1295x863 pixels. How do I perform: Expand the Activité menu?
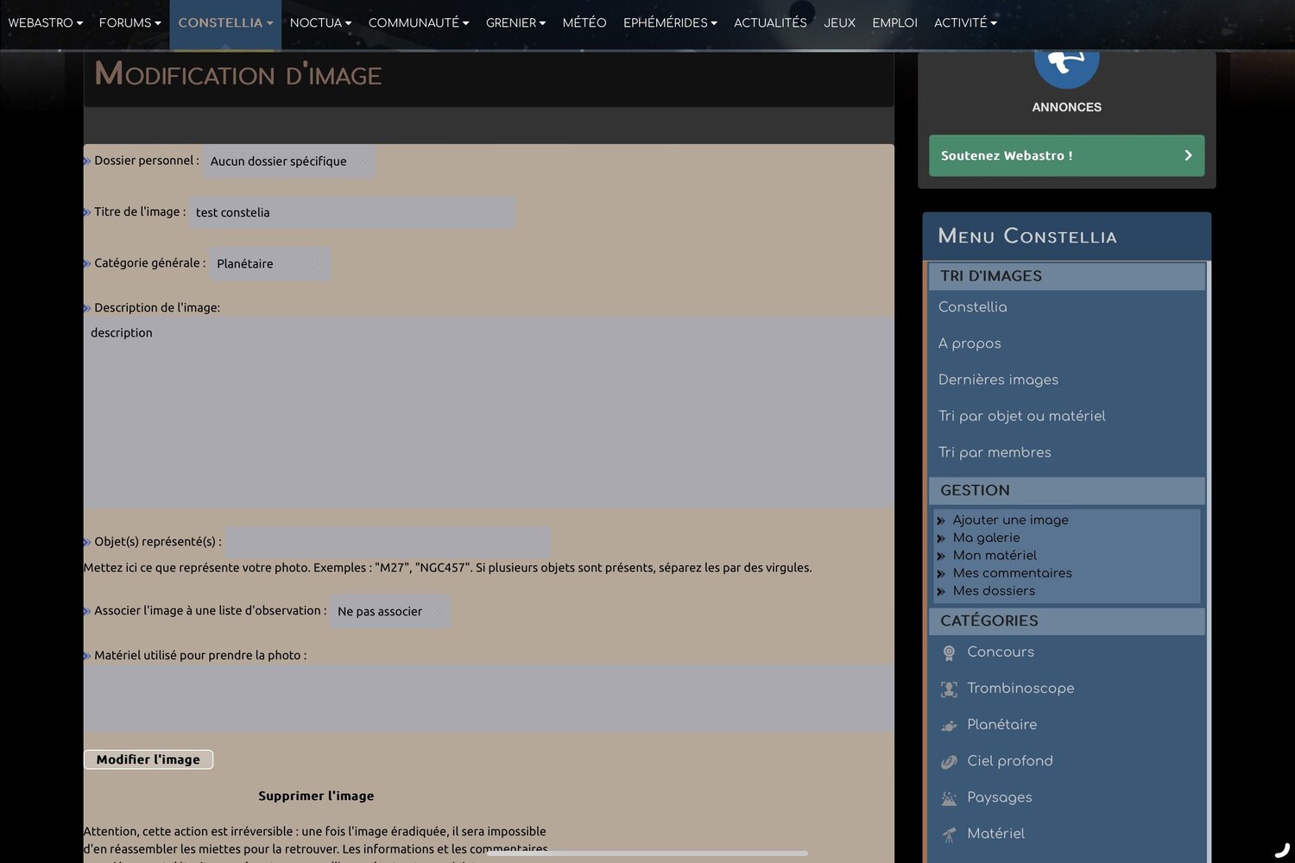click(965, 23)
